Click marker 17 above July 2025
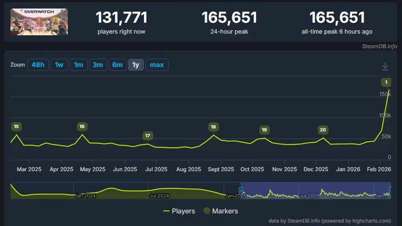The image size is (402, 226). pos(148,135)
